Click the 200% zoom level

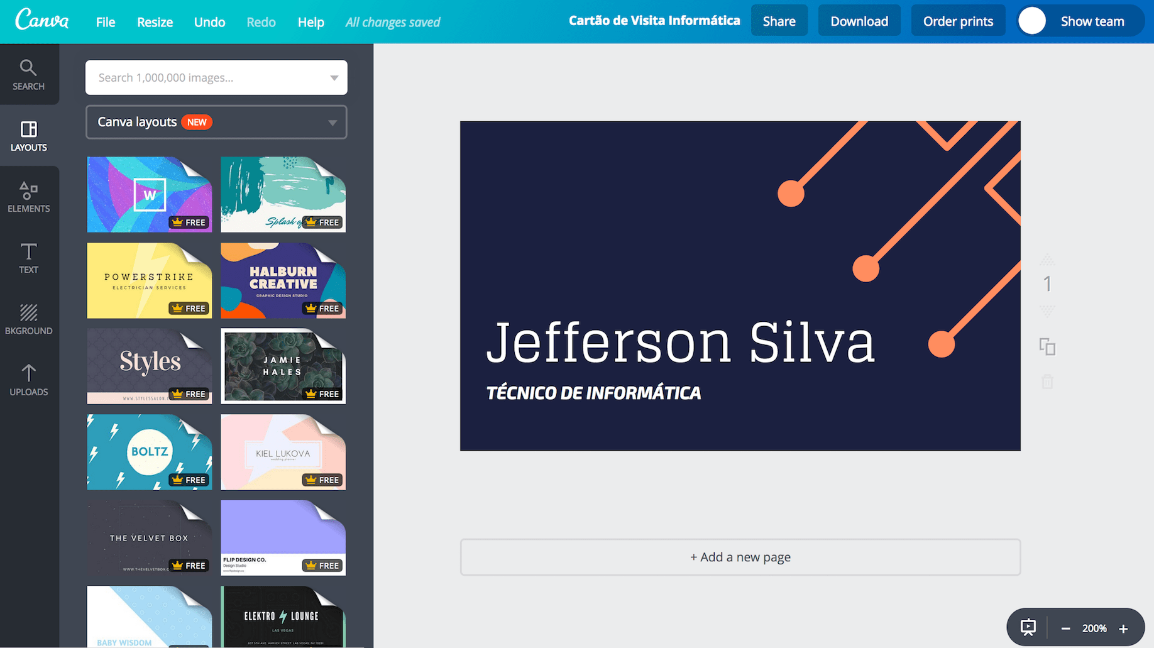coord(1094,629)
